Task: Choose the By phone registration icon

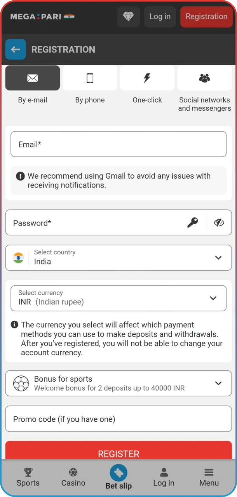Action: point(90,78)
